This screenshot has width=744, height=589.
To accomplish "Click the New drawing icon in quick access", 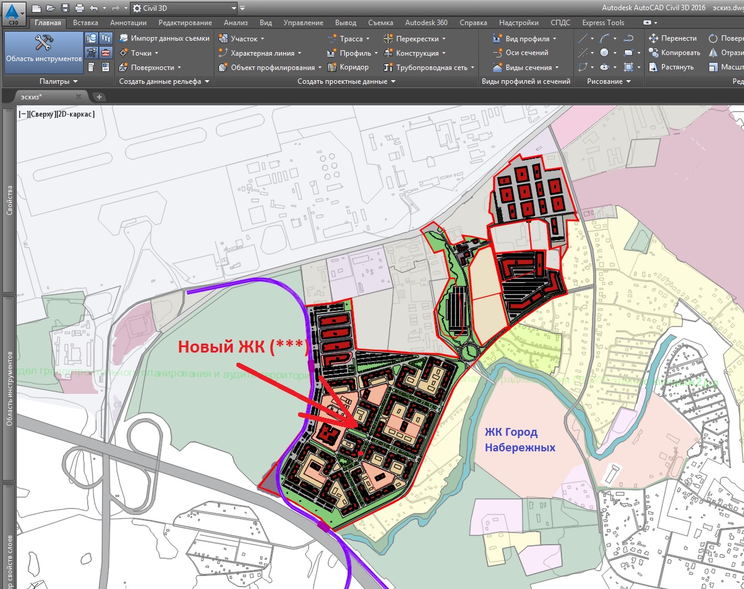I will pyautogui.click(x=37, y=8).
